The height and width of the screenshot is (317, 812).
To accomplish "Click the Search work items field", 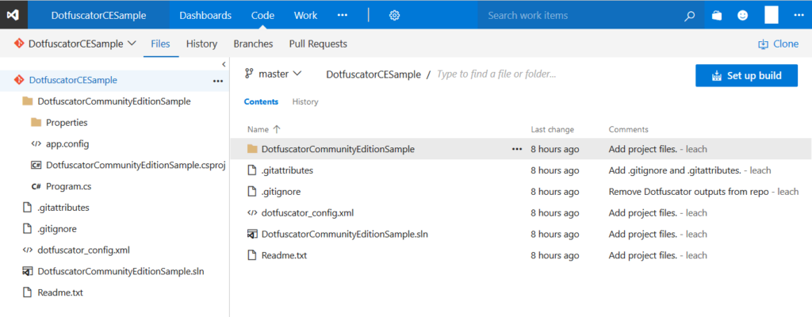I will click(583, 16).
